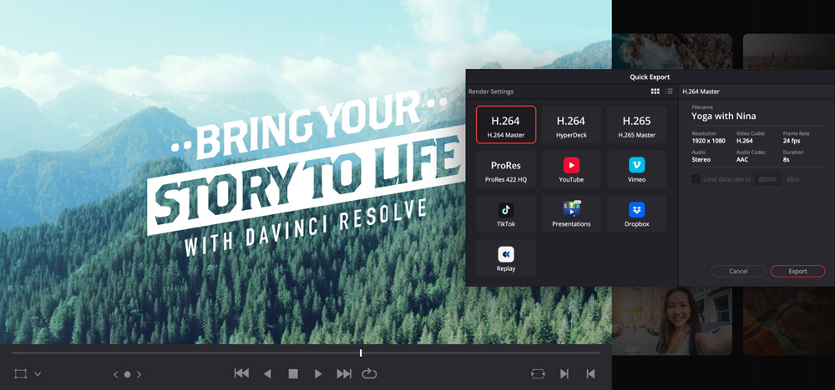Click the Export button
Viewport: 835px width, 390px height.
coord(797,271)
